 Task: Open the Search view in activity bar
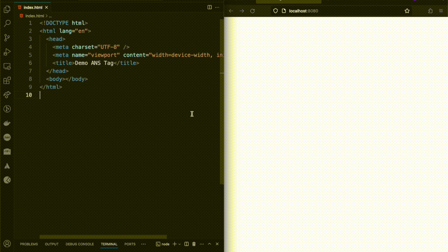click(7, 24)
